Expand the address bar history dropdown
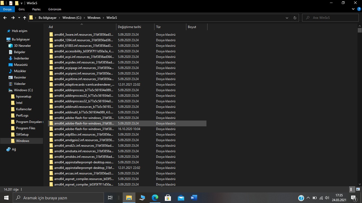 pyautogui.click(x=287, y=18)
